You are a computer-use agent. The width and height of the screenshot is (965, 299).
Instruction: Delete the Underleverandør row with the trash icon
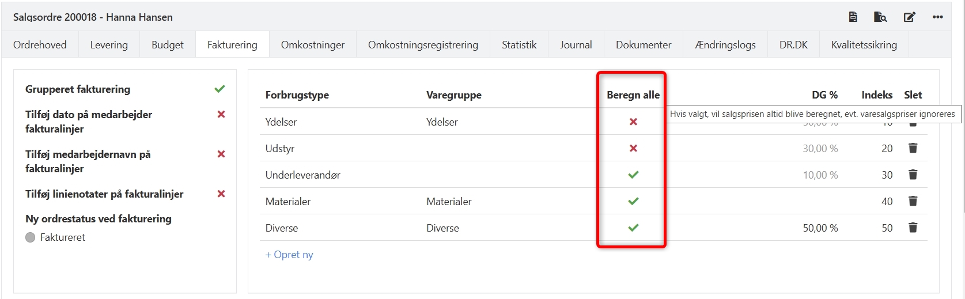[x=913, y=175]
